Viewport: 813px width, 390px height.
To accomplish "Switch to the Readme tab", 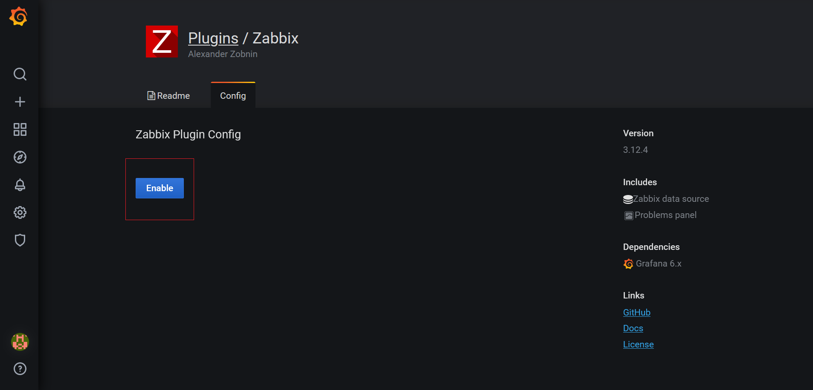I will 168,95.
